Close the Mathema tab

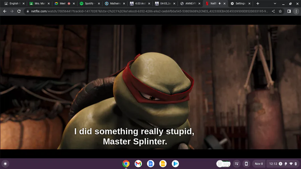[x=124, y=3]
